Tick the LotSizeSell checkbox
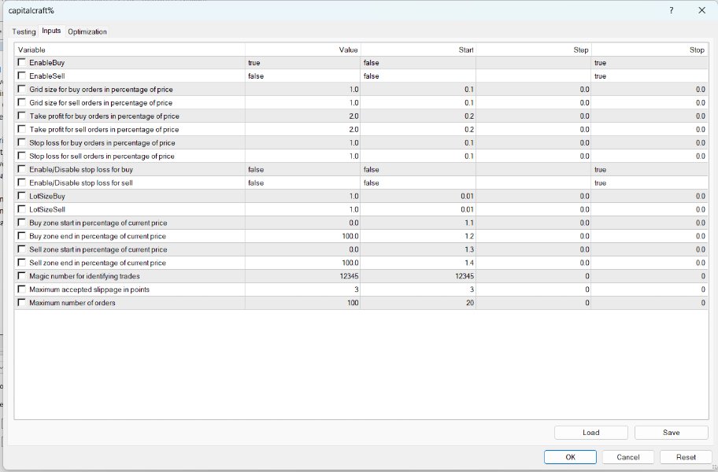The width and height of the screenshot is (718, 472). [21, 209]
